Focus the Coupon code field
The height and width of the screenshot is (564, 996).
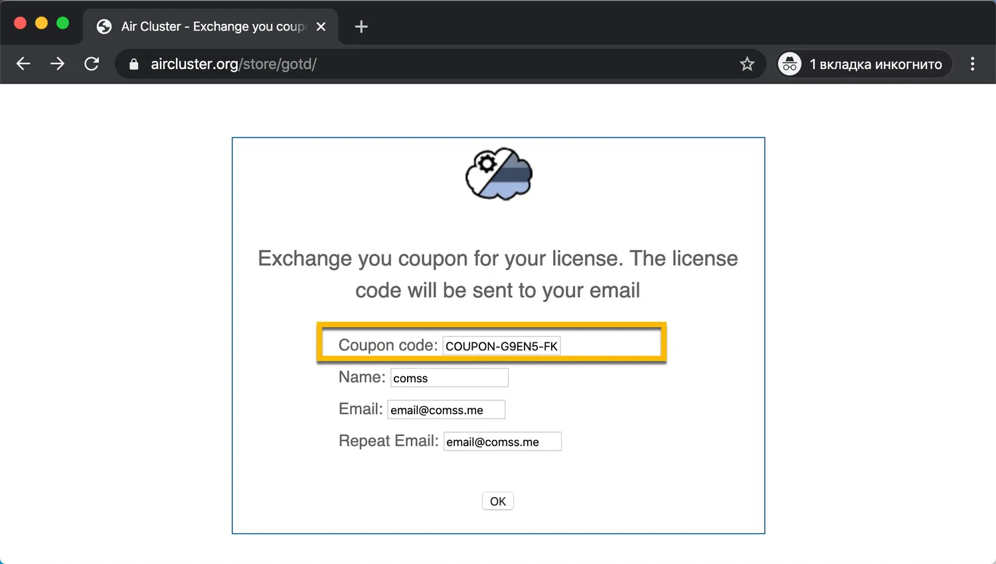502,346
